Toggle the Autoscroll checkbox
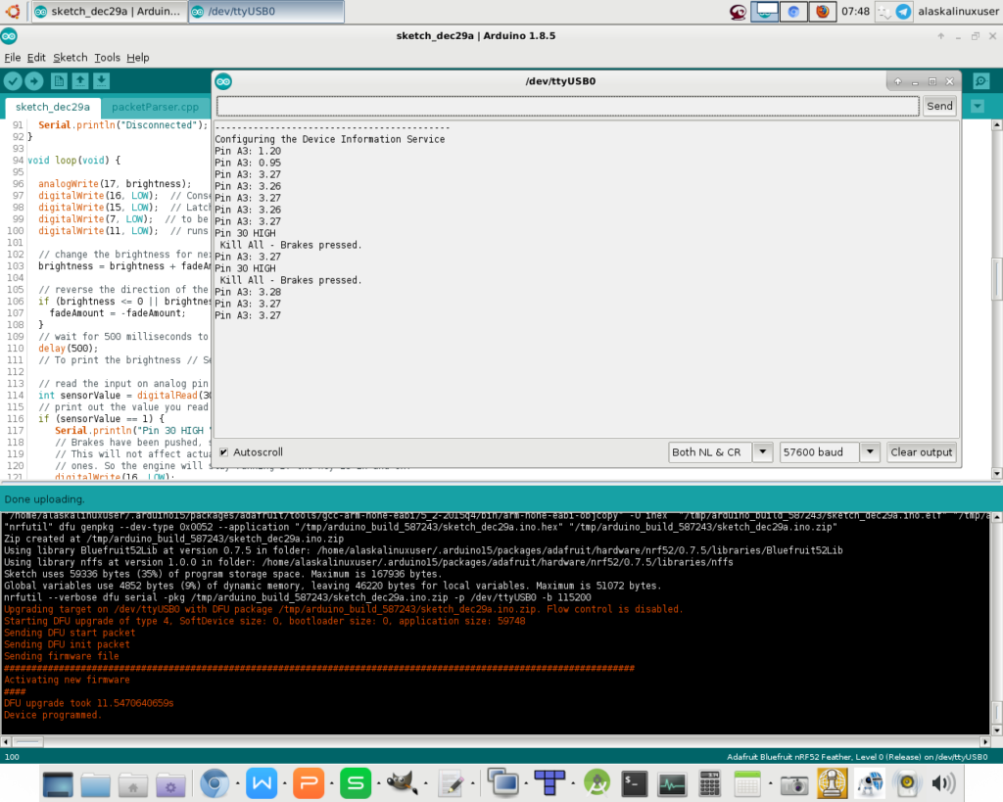The image size is (1003, 802). (x=224, y=452)
